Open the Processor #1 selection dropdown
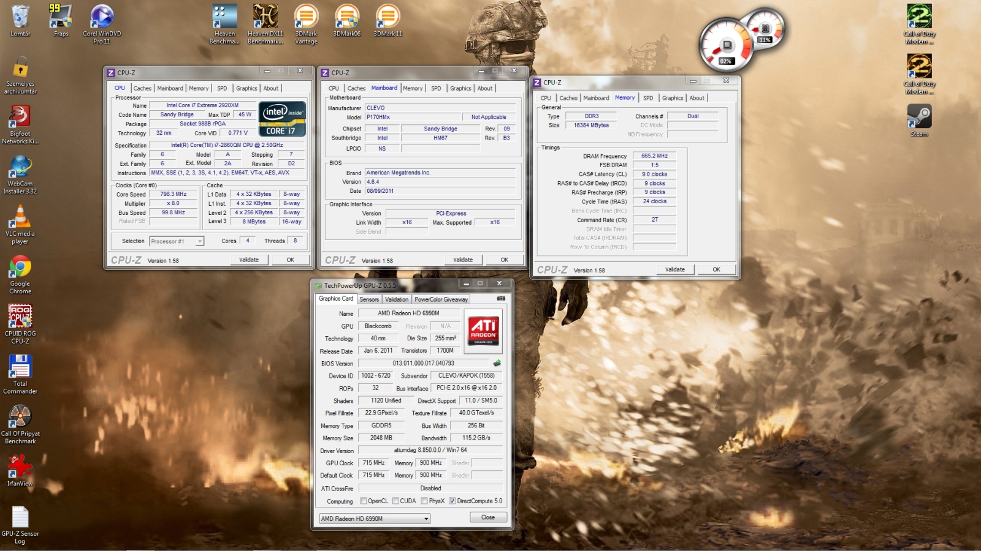 click(x=199, y=241)
